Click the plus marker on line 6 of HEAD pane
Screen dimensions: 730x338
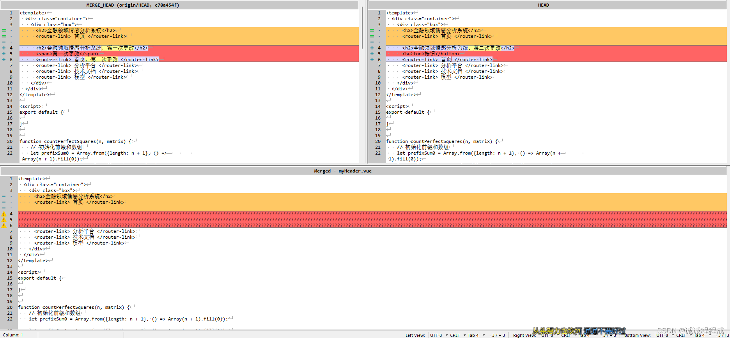tap(372, 60)
